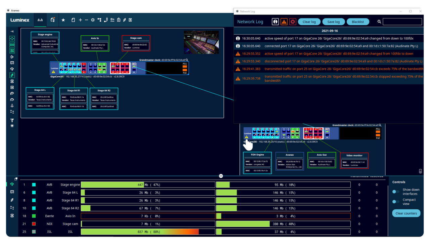Click the mixing console photo thumbnail
The width and height of the screenshot is (430, 246).
tap(201, 42)
